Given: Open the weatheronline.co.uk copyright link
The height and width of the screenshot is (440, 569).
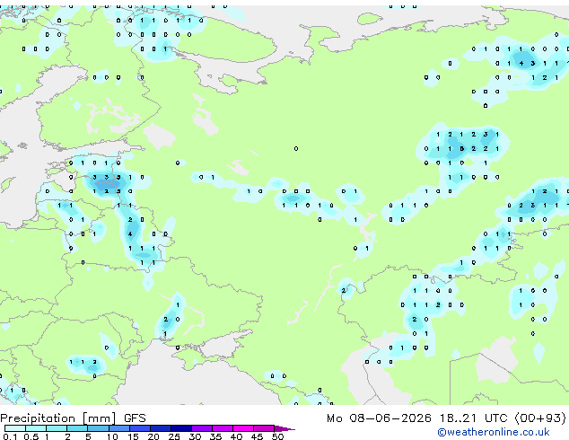Looking at the screenshot, I should [494, 432].
